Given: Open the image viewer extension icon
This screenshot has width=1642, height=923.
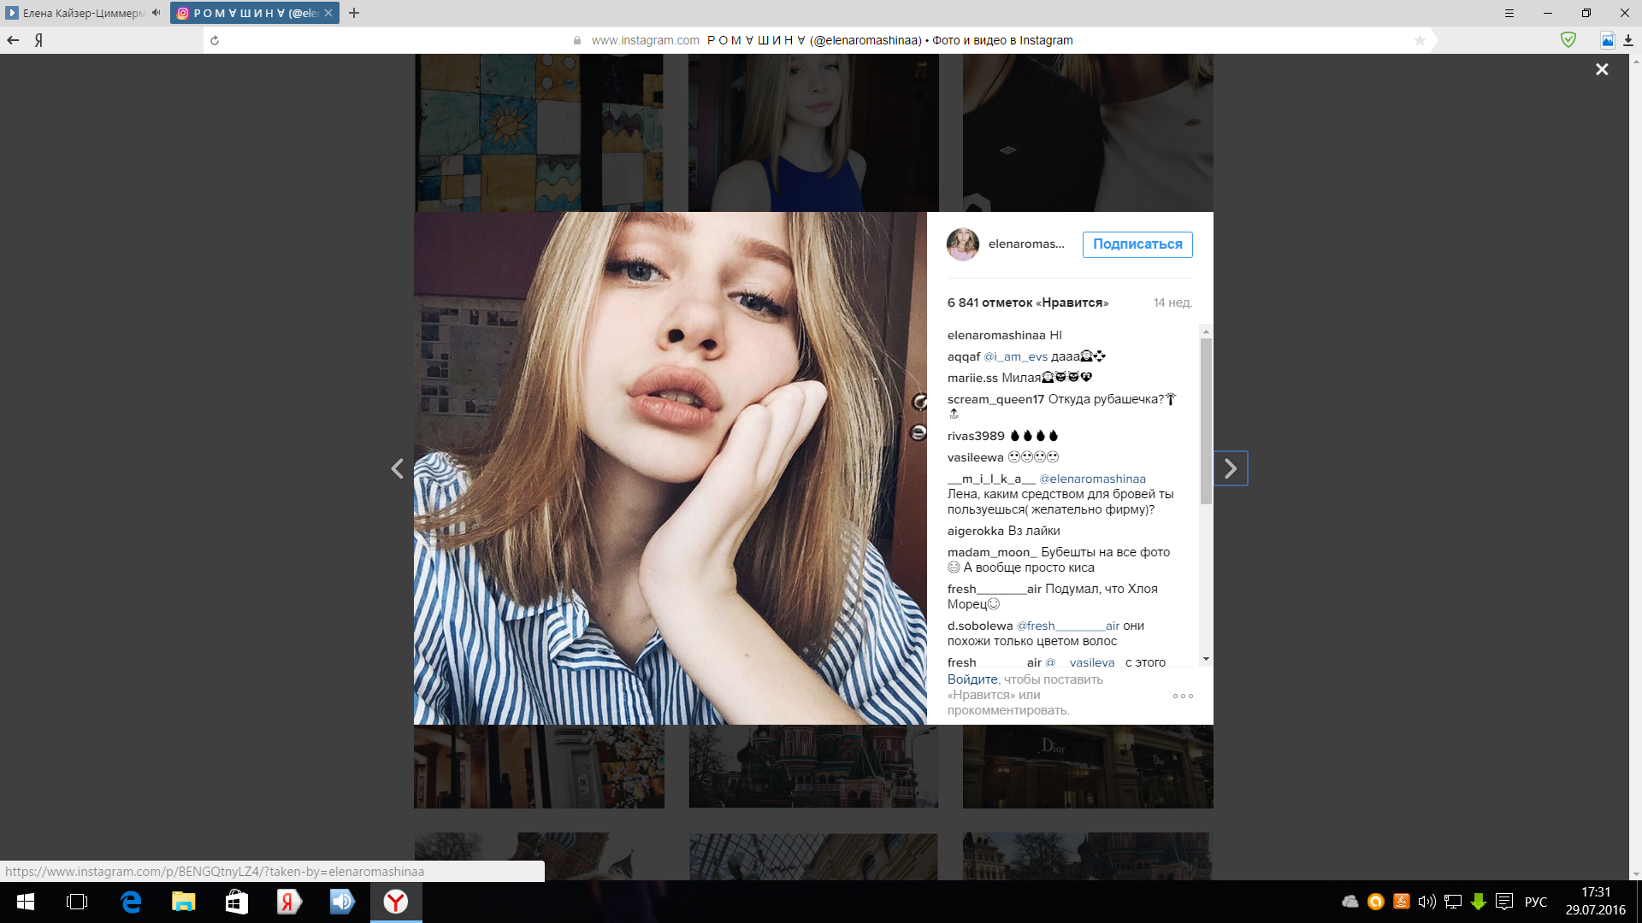Looking at the screenshot, I should click(x=1608, y=40).
